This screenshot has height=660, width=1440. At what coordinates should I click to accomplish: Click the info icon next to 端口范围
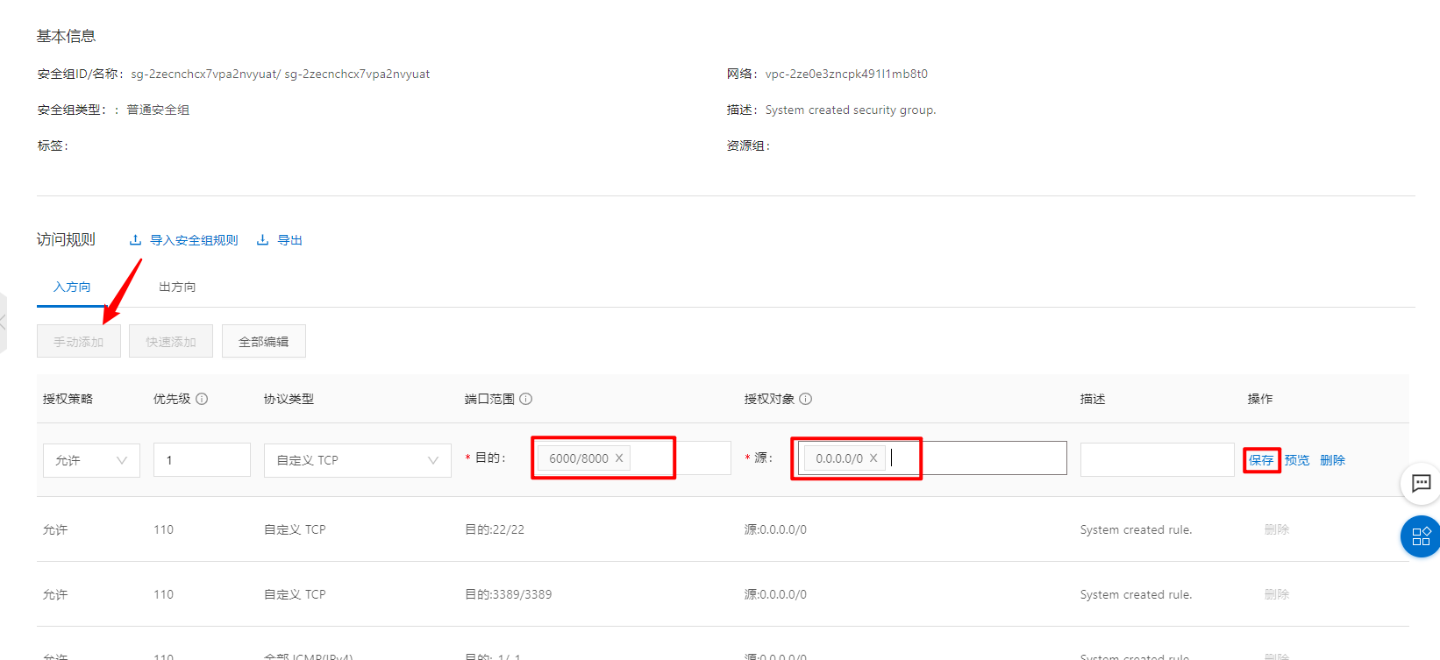pos(526,399)
